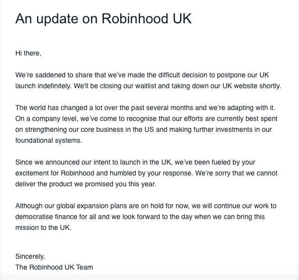The width and height of the screenshot is (299, 280).
Task: Click the words UK website shortly
Action: (x=251, y=86)
